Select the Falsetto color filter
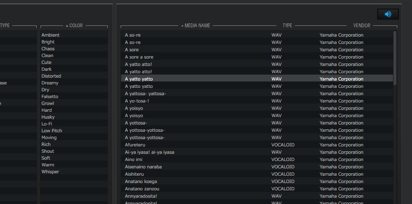Viewport: 412px width, 204px height. point(74,96)
